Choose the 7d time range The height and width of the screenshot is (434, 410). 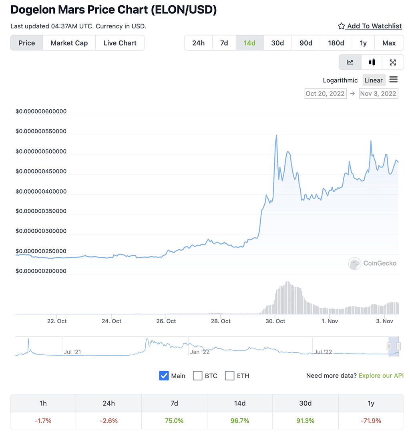224,43
